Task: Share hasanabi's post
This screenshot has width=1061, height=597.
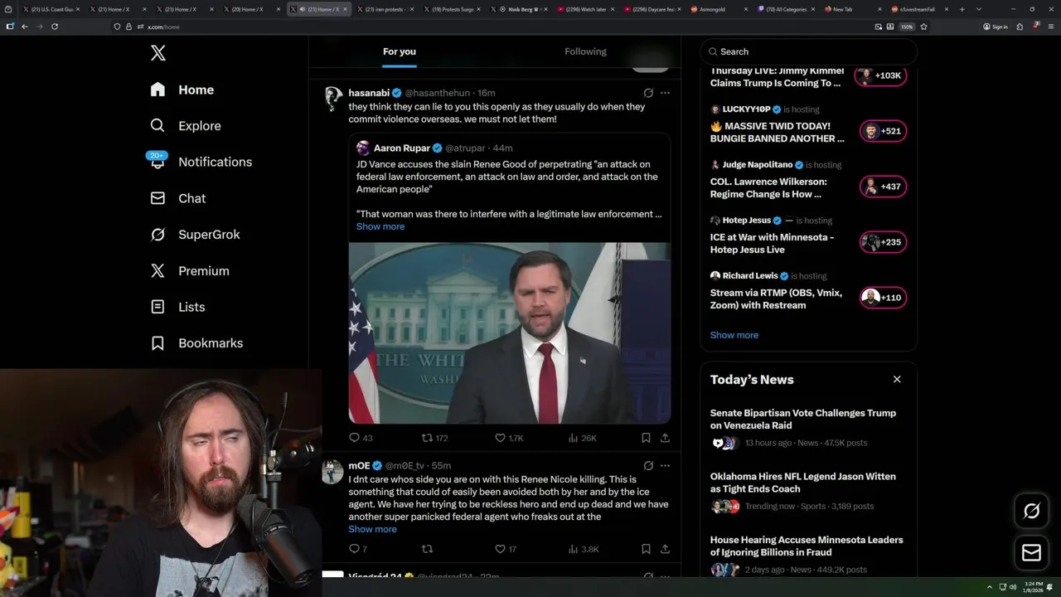Action: point(665,438)
